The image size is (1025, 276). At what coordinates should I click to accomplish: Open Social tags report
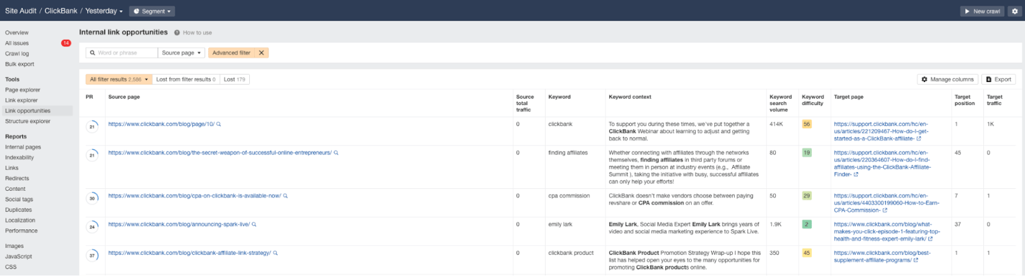(x=19, y=199)
